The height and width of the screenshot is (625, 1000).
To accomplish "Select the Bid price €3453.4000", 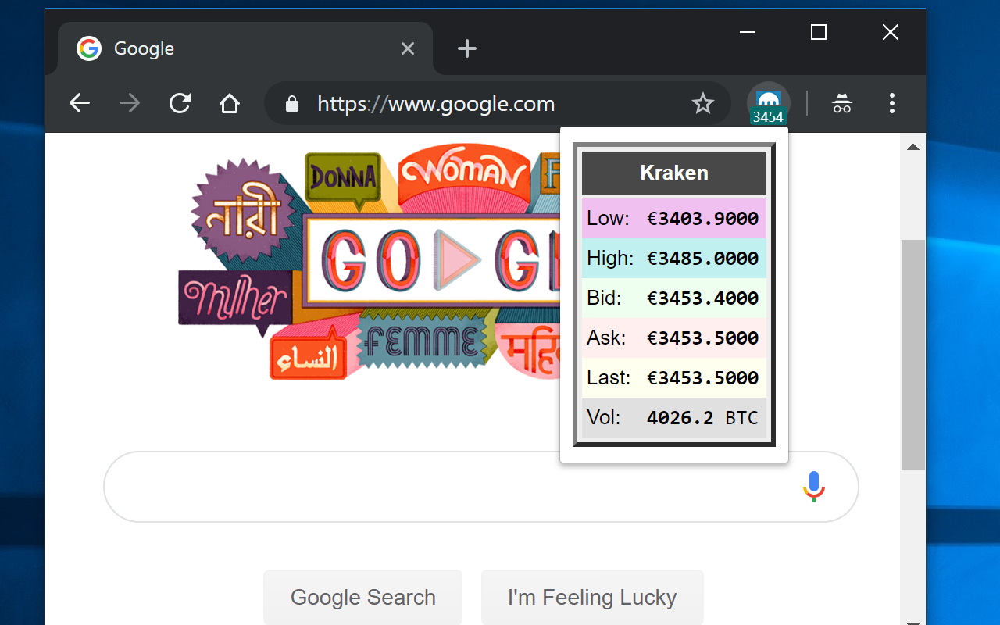I will coord(703,298).
